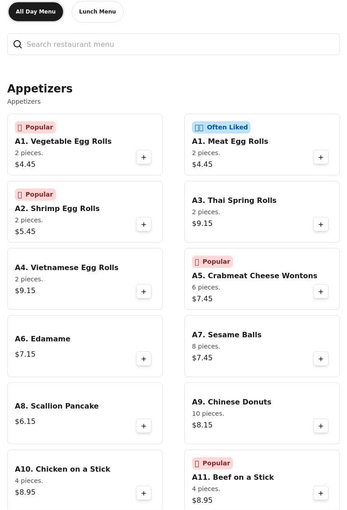This screenshot has width=347, height=510.
Task: Add Thai Spring Rolls to order
Action: pyautogui.click(x=321, y=225)
